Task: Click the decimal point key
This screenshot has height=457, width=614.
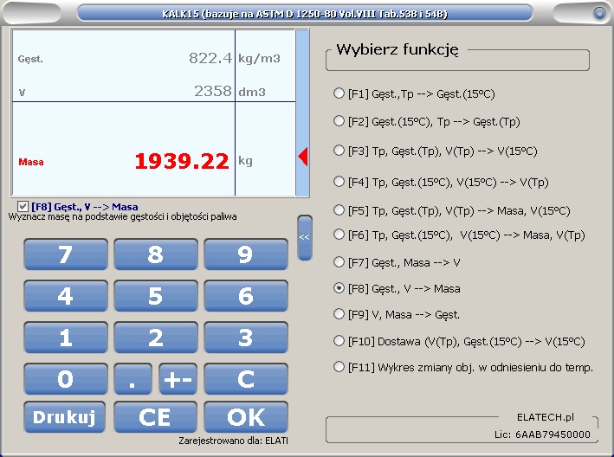Action: point(132,379)
